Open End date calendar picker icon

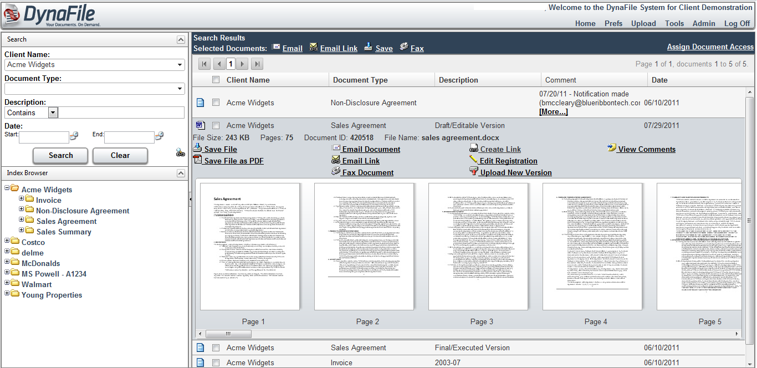coord(160,135)
